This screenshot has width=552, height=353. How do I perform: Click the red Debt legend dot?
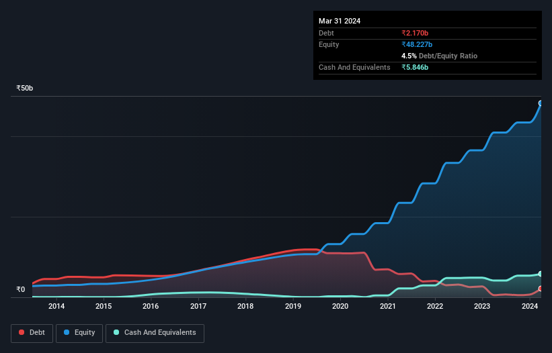coord(22,332)
